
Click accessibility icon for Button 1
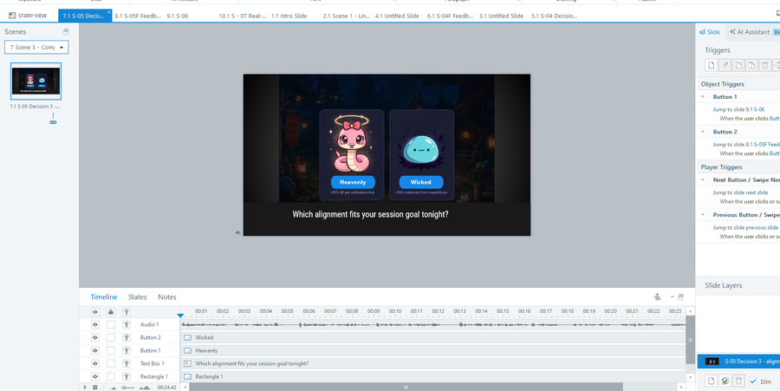point(127,350)
